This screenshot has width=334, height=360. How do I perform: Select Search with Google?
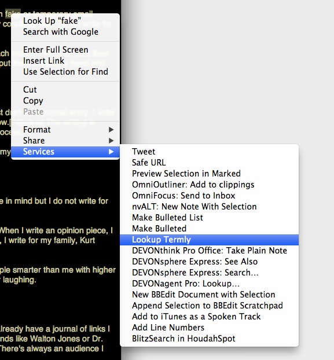point(65,32)
